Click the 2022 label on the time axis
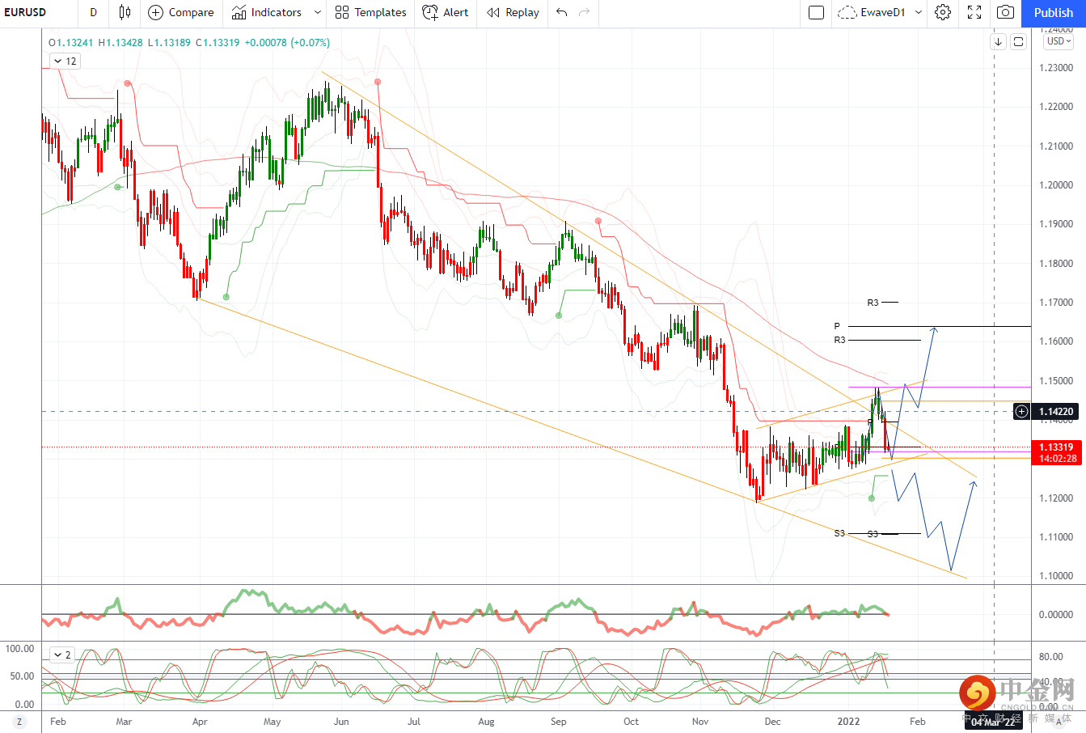This screenshot has width=1086, height=733. coord(848,721)
